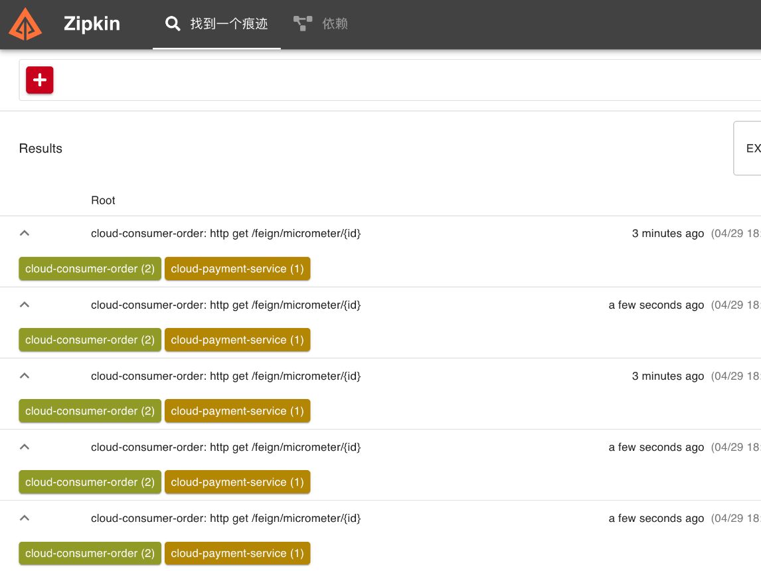Viewport: 761px width, 571px height.
Task: Collapse the second trace row chevron
Action: pos(25,305)
